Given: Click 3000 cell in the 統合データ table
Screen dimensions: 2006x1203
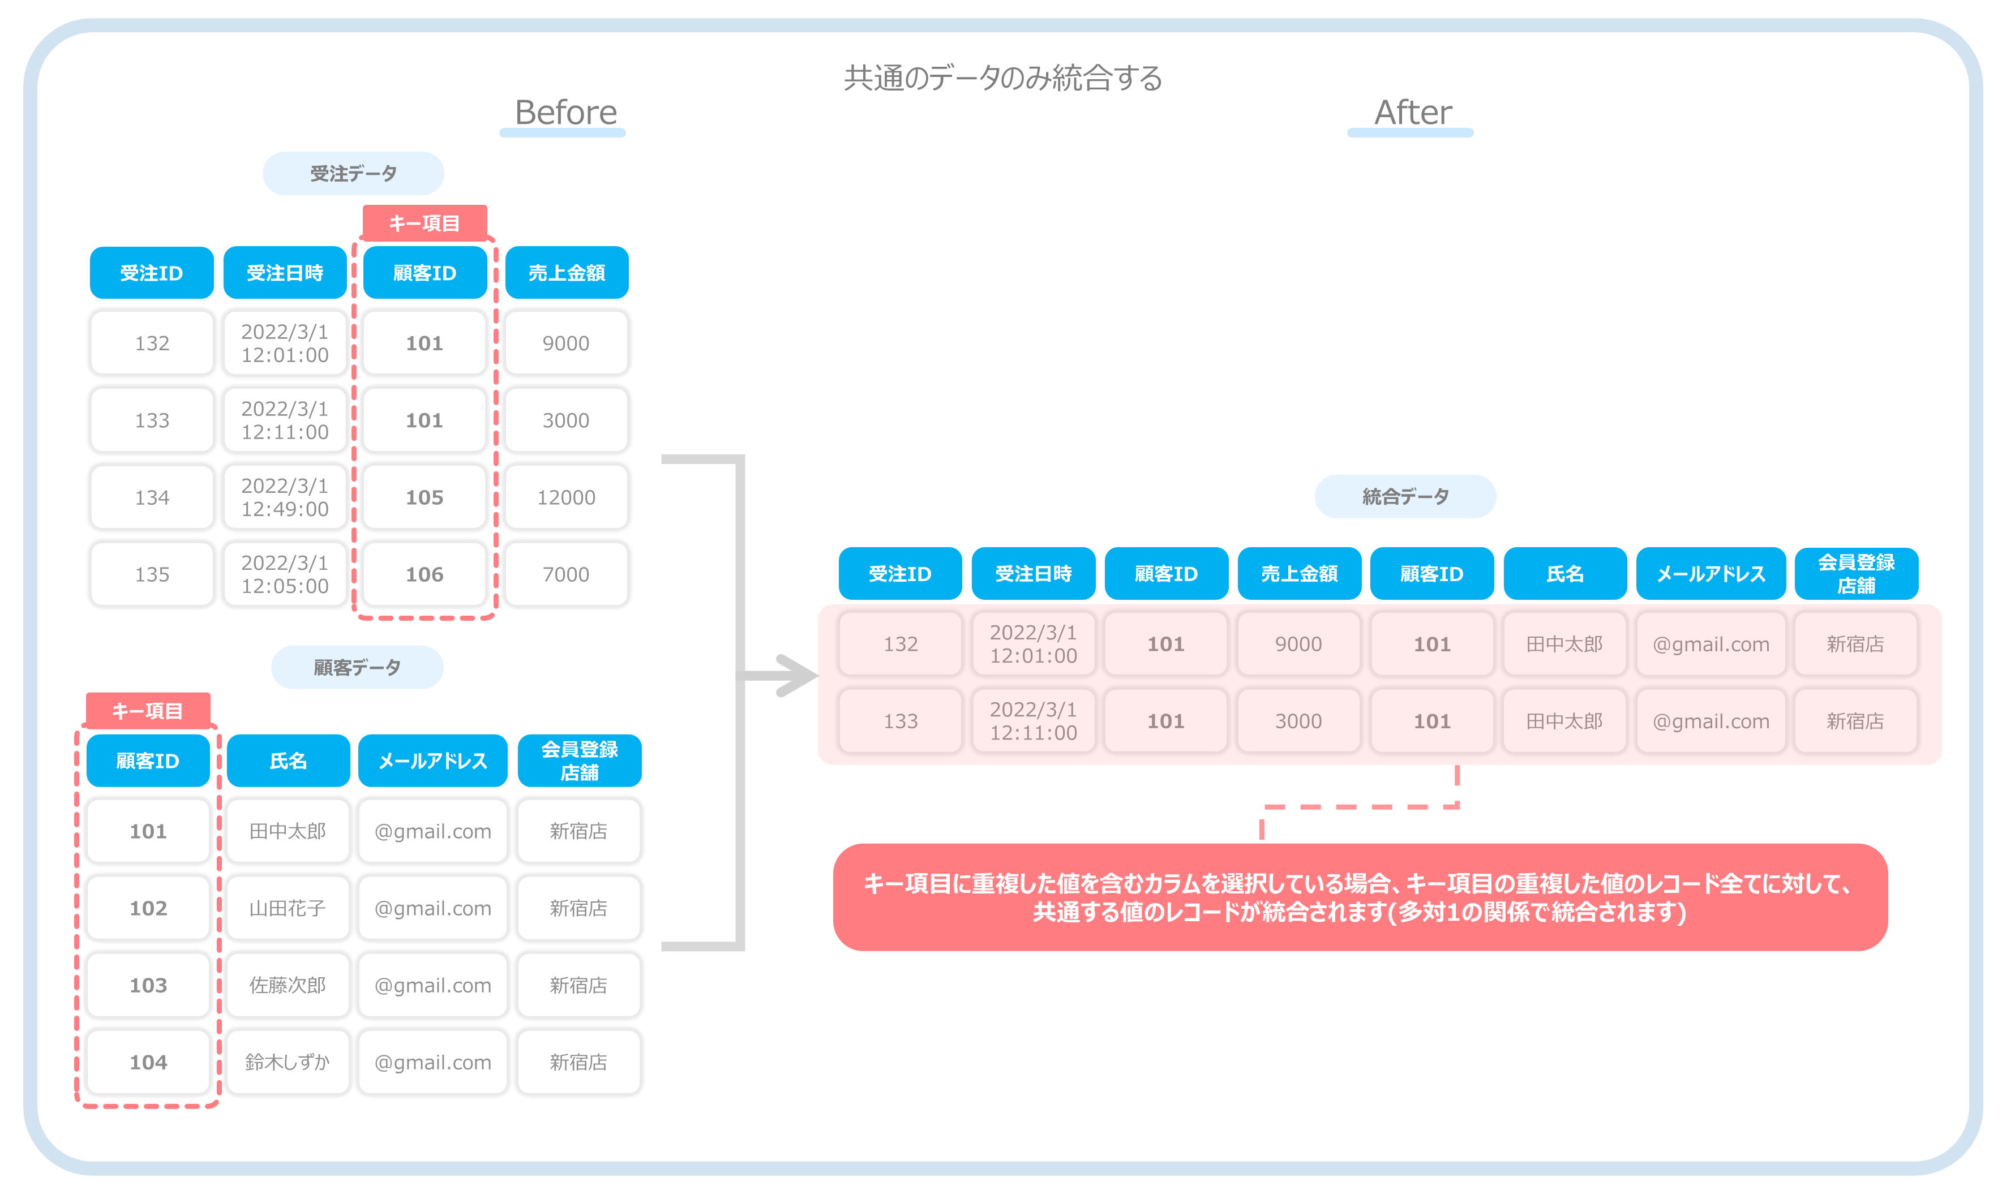Looking at the screenshot, I should pyautogui.click(x=1299, y=721).
